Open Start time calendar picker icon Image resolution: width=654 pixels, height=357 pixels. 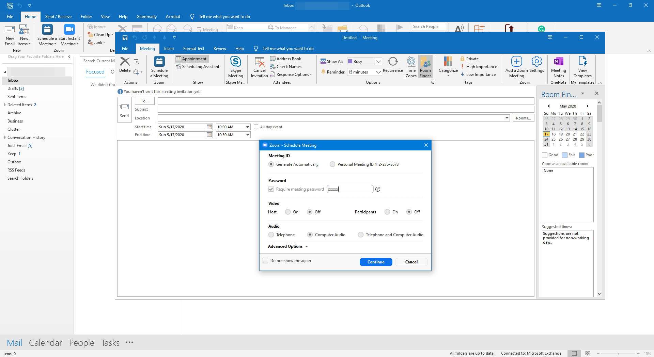click(x=209, y=127)
